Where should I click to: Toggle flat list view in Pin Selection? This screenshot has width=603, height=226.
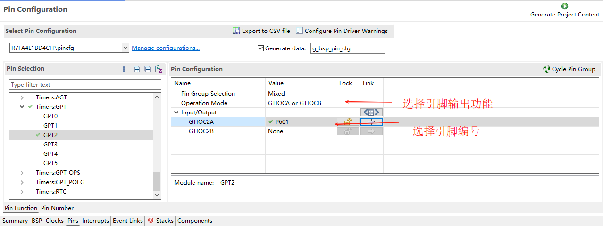[126, 69]
